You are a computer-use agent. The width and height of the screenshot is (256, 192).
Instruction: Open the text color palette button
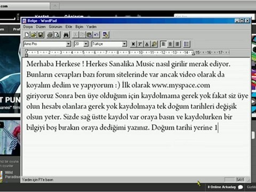(154, 44)
